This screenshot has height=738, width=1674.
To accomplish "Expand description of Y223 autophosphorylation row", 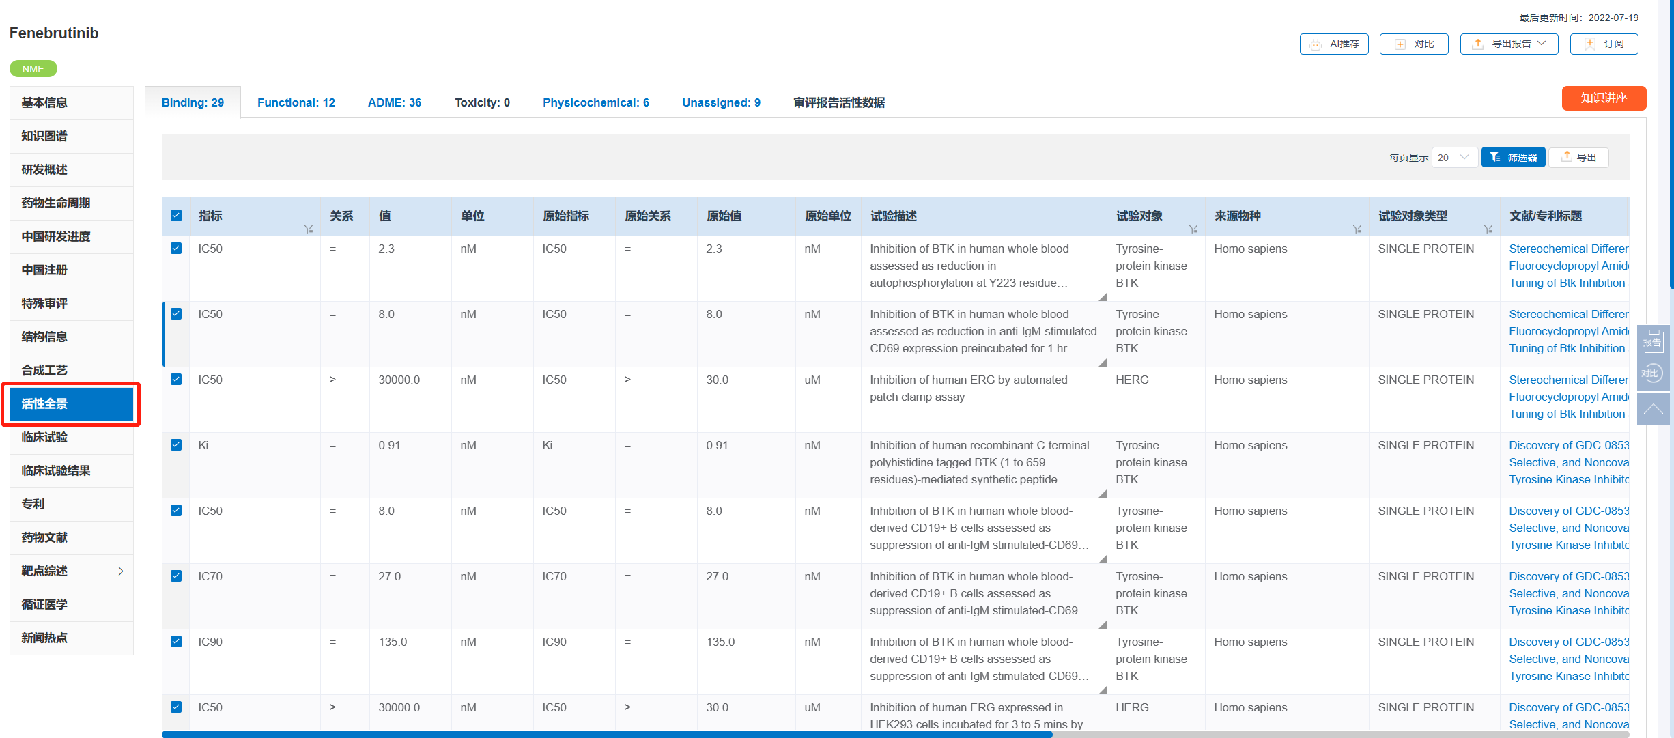I will click(1103, 297).
